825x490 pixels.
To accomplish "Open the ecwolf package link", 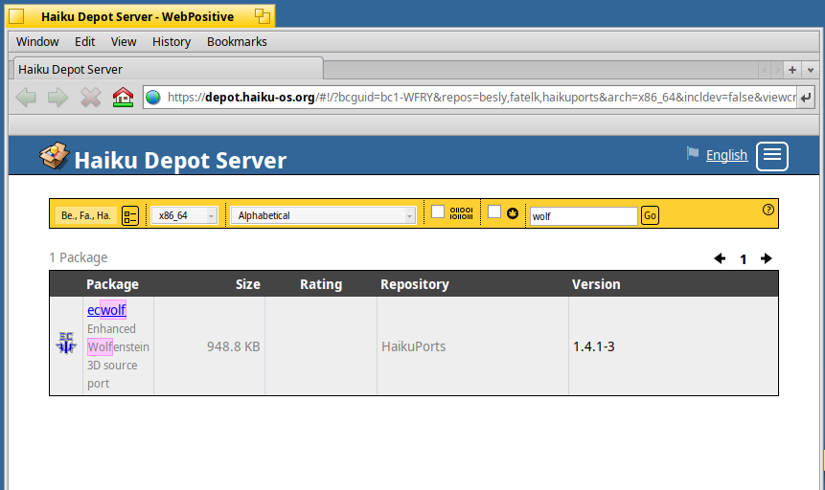I will (x=106, y=310).
